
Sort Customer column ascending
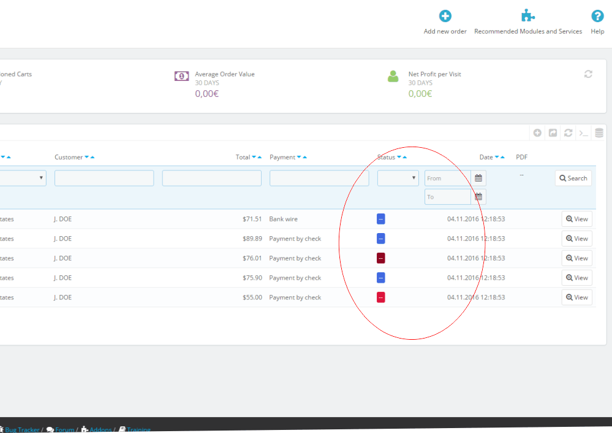[x=93, y=157]
